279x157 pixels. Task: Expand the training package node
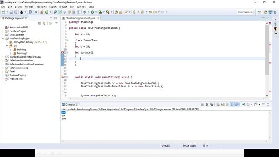(x=10, y=49)
